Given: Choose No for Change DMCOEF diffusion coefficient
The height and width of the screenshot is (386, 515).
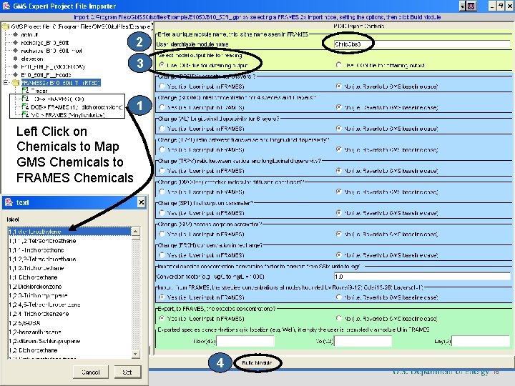Looking at the screenshot, I should pyautogui.click(x=338, y=192).
